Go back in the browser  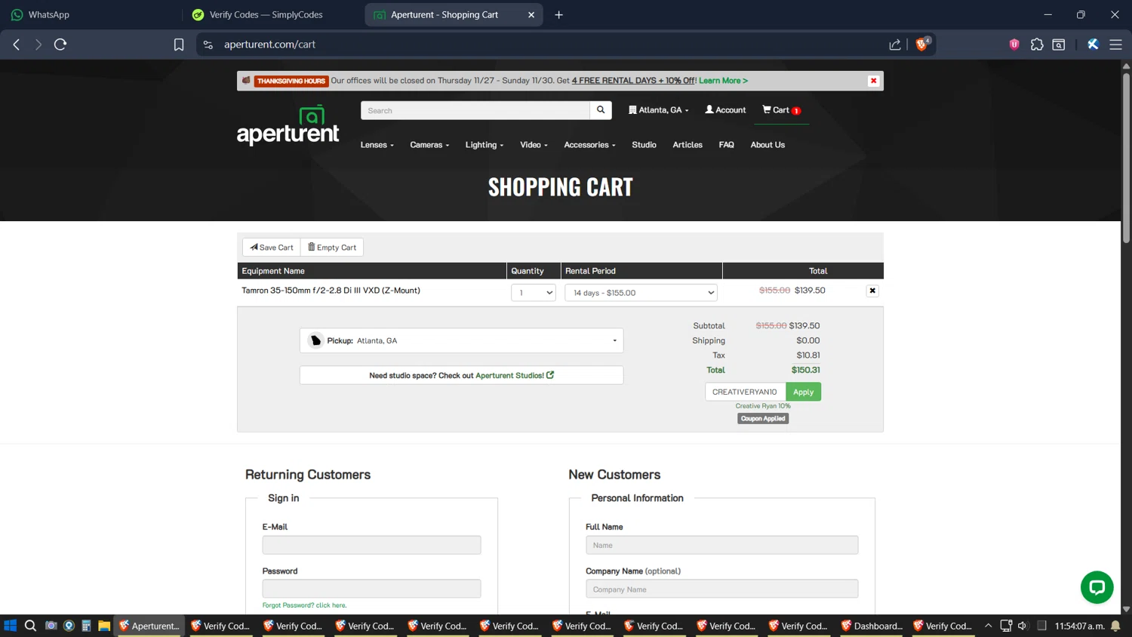17,45
